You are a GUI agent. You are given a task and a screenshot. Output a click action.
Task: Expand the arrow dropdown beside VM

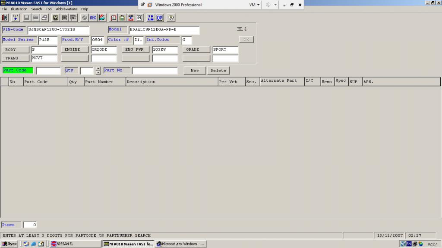point(275,5)
